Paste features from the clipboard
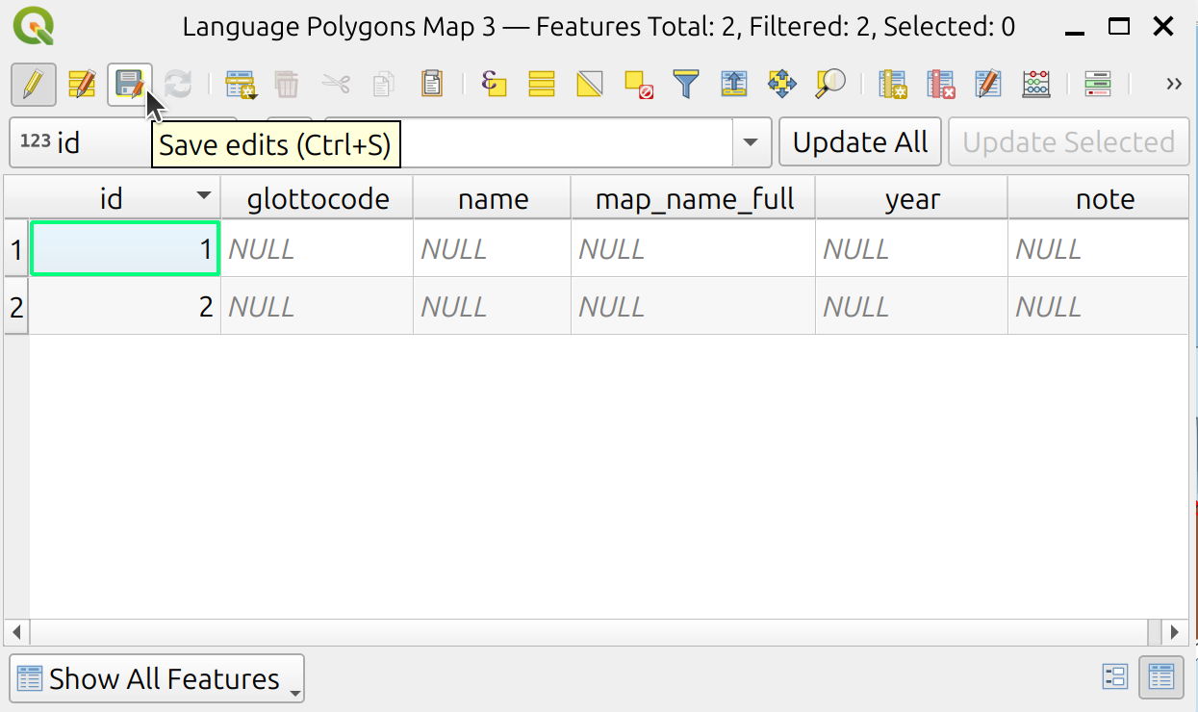The image size is (1198, 712). [432, 85]
